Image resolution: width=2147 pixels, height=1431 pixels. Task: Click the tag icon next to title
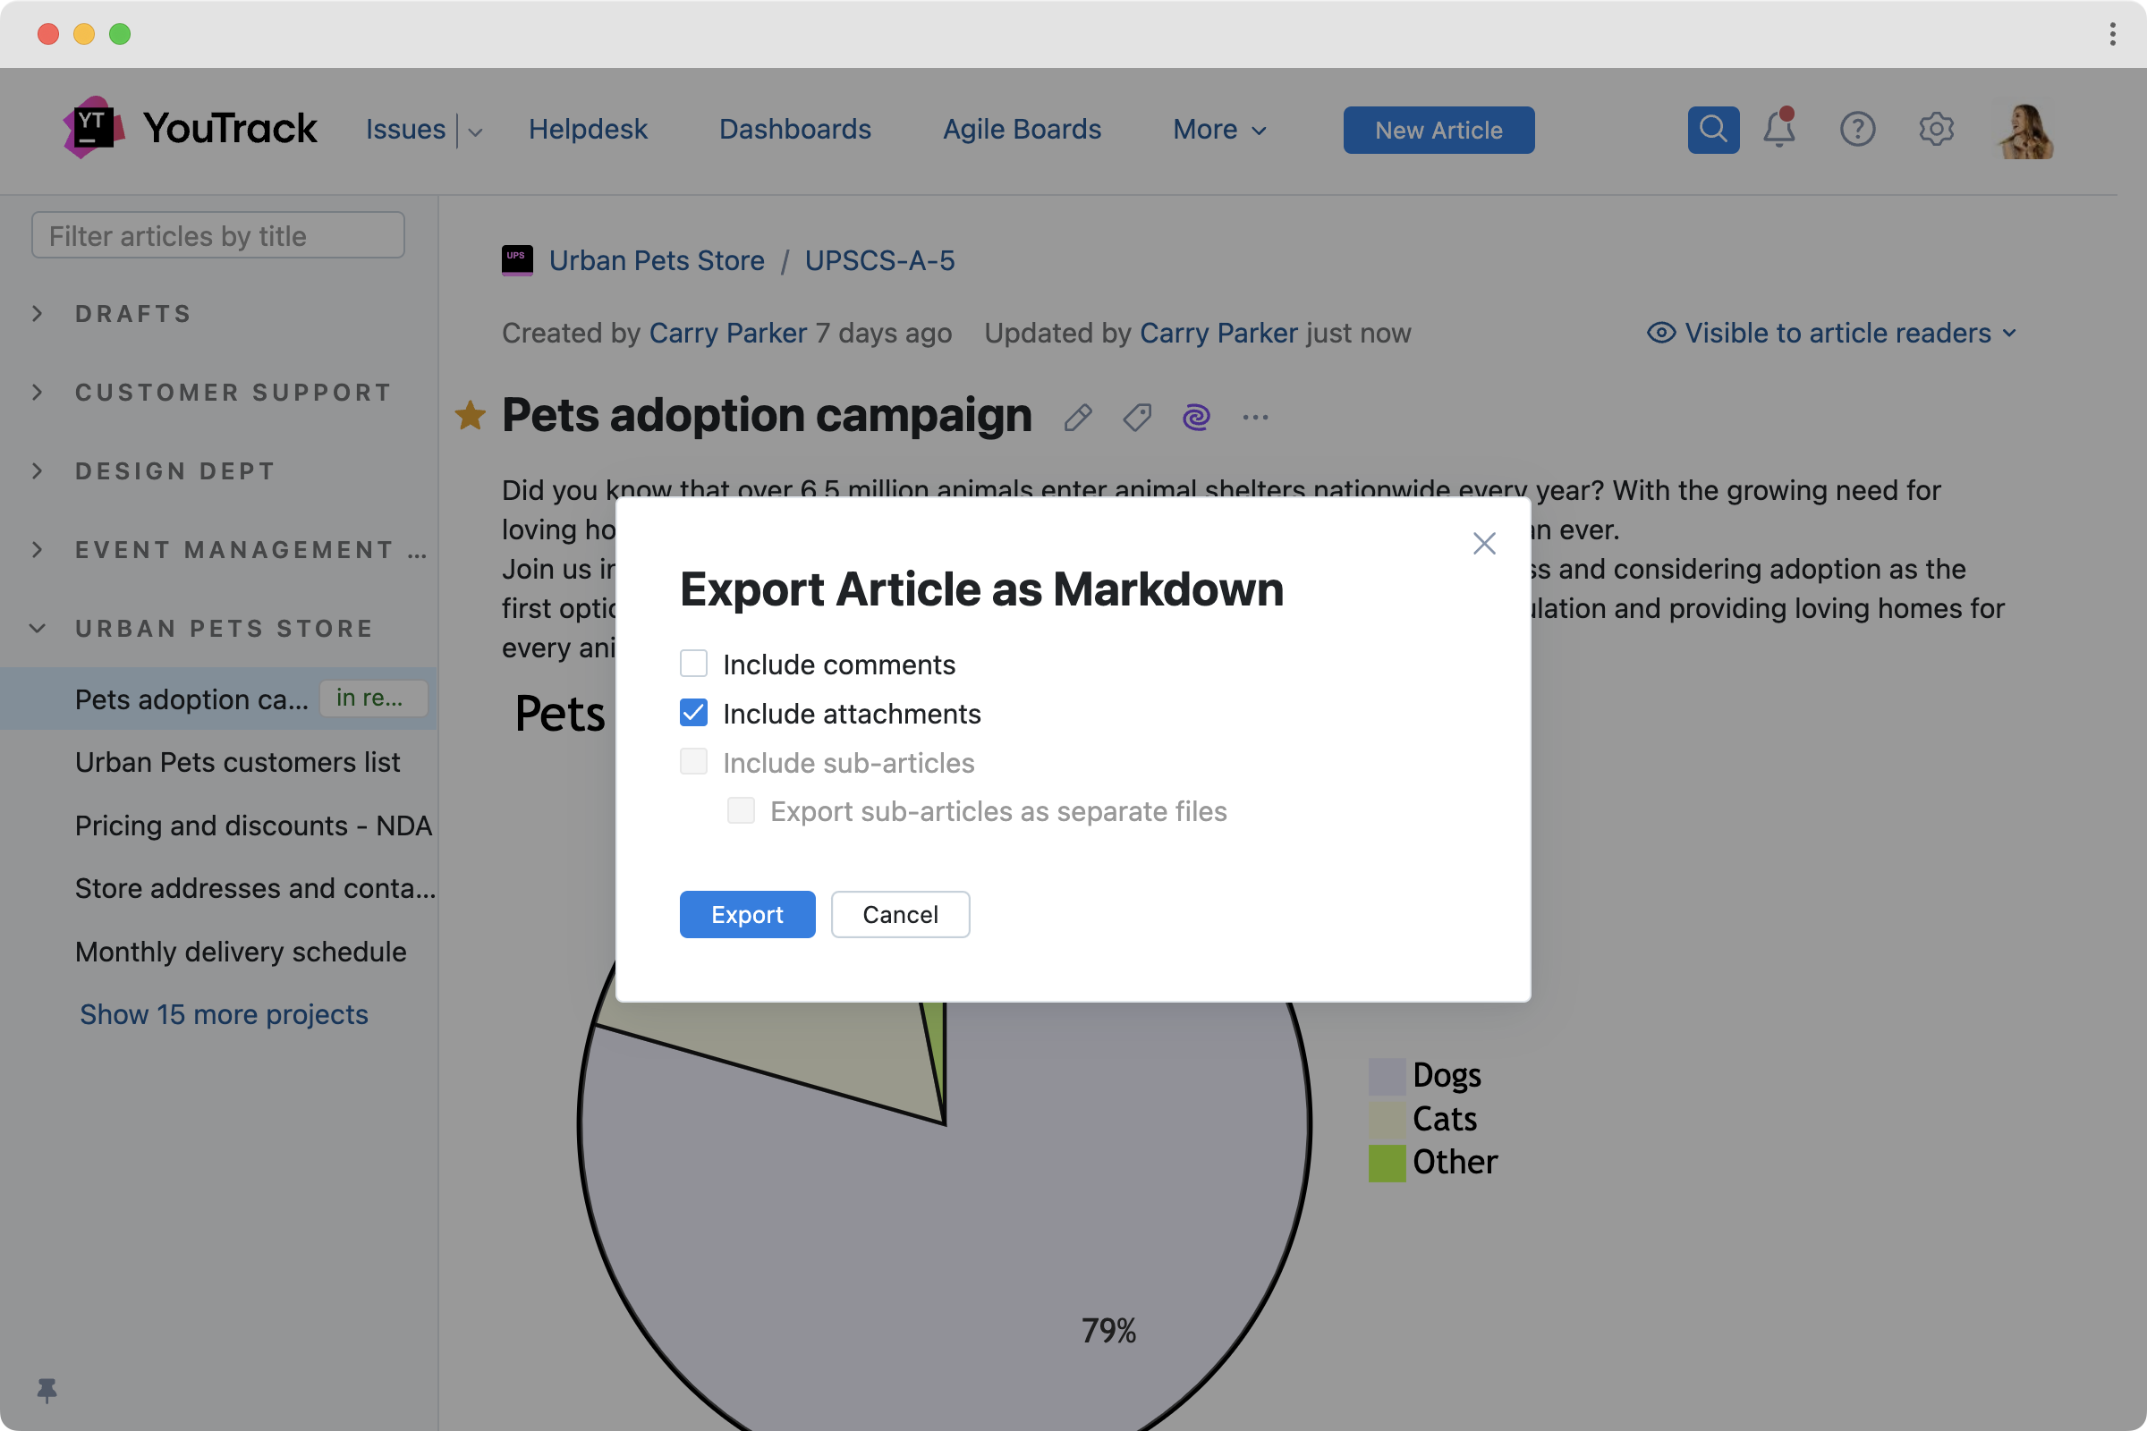tap(1136, 418)
